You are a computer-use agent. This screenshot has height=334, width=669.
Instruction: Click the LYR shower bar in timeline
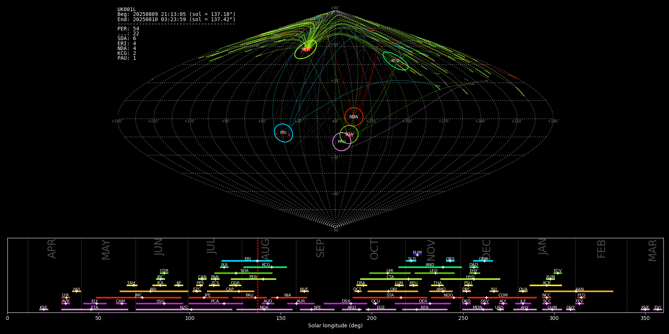[x=66, y=298]
